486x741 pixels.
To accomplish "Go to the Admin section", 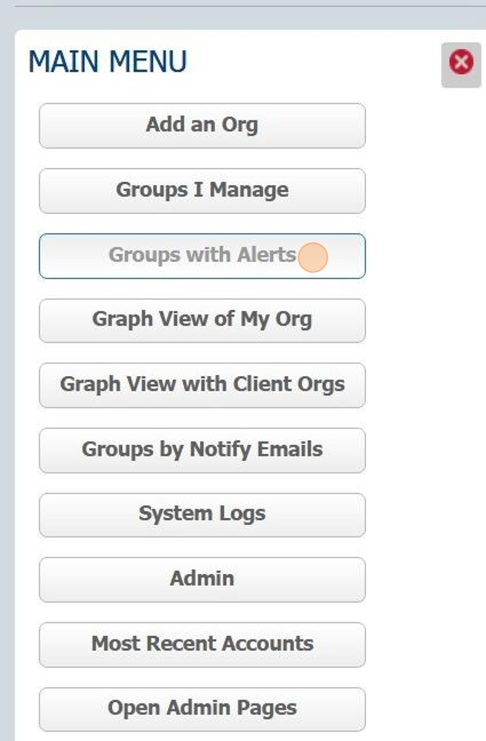I will 202,579.
